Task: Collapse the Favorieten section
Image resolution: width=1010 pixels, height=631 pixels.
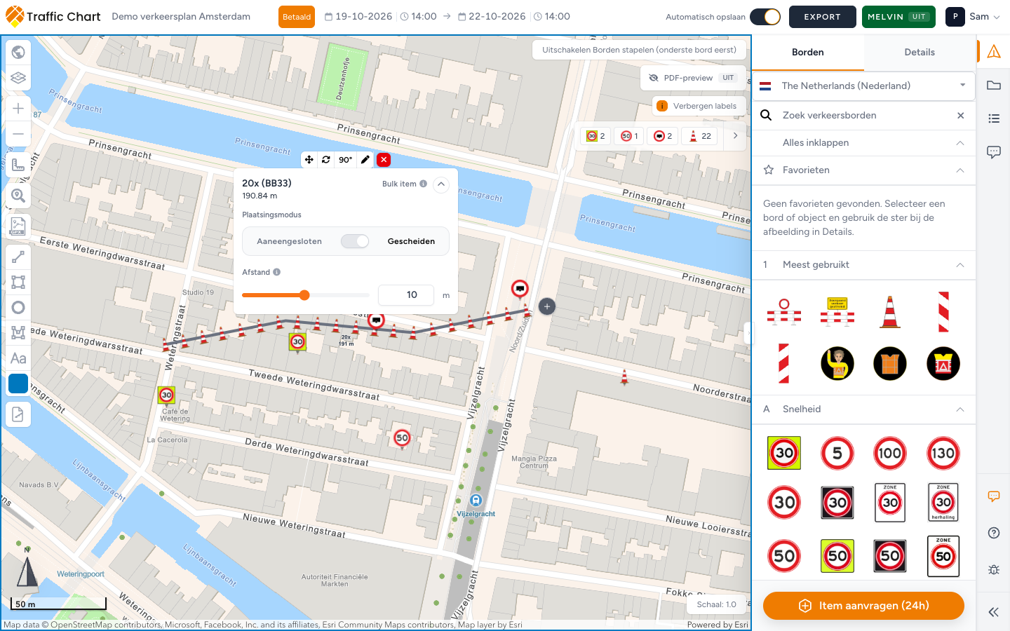Action: click(960, 170)
